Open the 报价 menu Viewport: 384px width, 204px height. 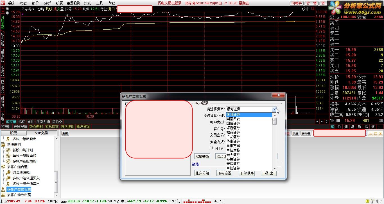(x=35, y=3)
